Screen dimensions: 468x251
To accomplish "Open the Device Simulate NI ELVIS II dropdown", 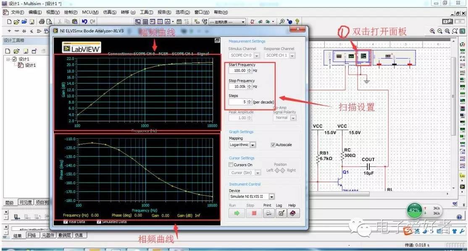I will point(271,197).
